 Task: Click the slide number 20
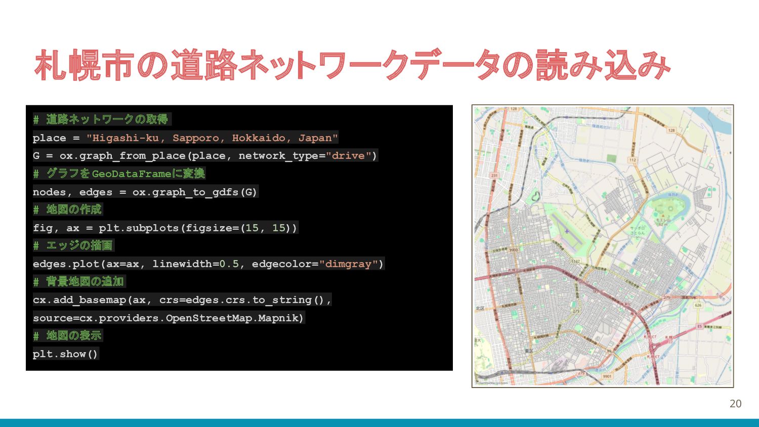tap(735, 404)
